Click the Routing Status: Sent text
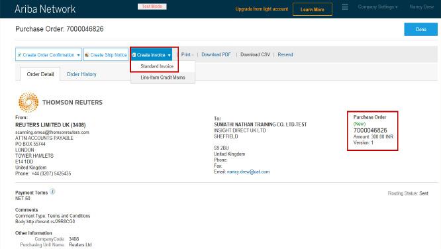The width and height of the screenshot is (441, 249). coord(408,193)
